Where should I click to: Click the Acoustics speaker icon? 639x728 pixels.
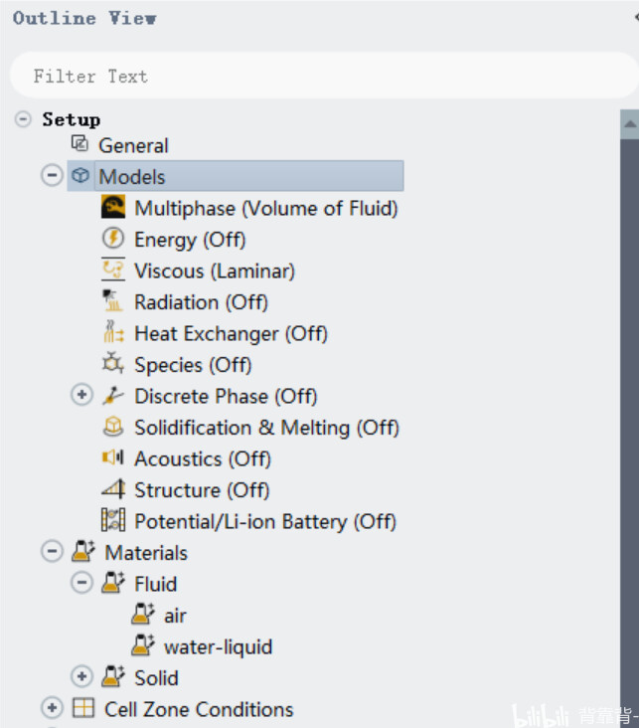(114, 458)
